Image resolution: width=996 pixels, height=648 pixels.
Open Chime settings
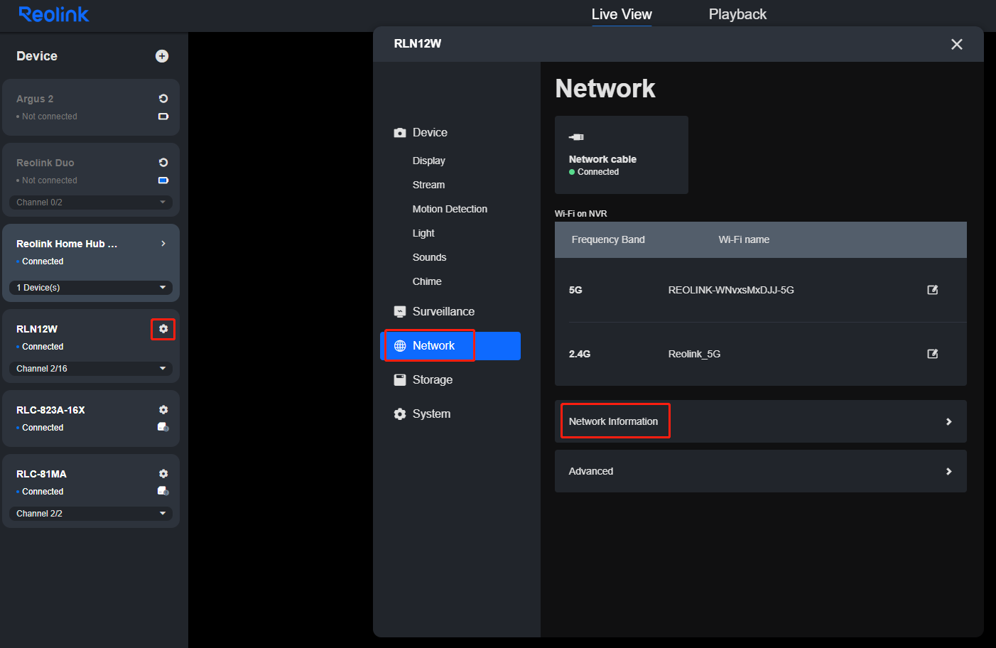(427, 281)
